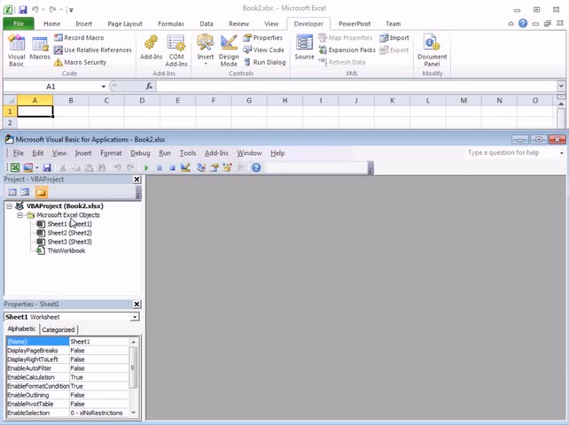This screenshot has height=425, width=569.
Task: Open Project Explorer icon in VBA toolbar
Action: click(201, 167)
